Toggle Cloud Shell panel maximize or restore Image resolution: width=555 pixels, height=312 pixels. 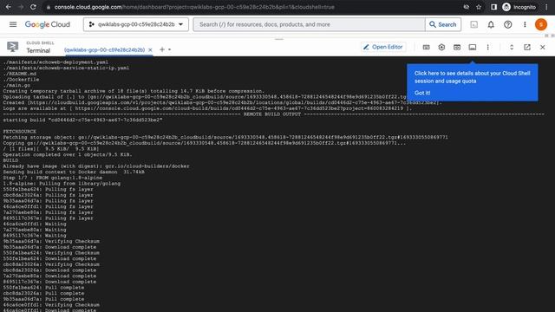pyautogui.click(x=512, y=47)
